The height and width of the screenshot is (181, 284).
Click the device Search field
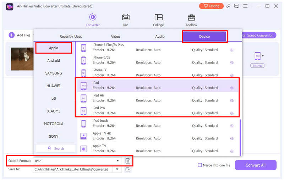(x=55, y=148)
